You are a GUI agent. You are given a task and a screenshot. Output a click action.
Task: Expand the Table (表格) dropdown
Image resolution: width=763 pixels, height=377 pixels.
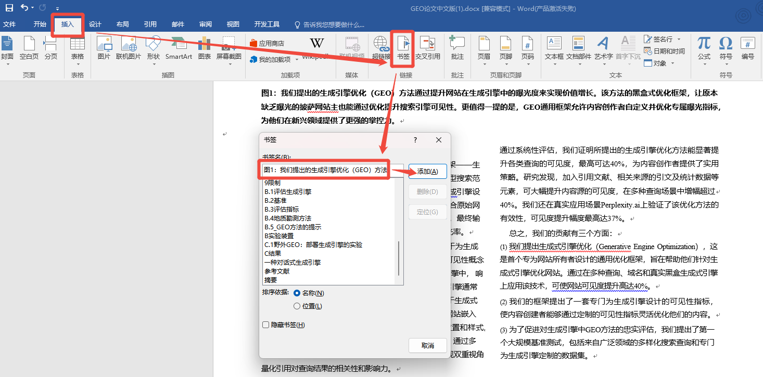point(77,63)
